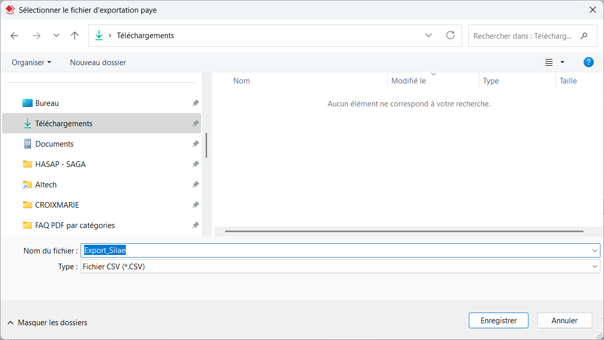Open recent locations dropdown arrow
Screen dimensions: 604x340
tap(56, 36)
